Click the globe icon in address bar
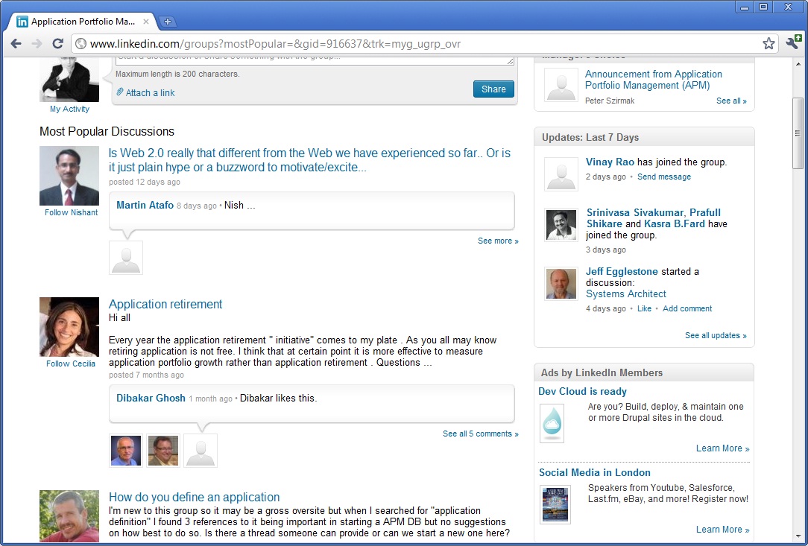Image resolution: width=808 pixels, height=546 pixels. click(81, 44)
